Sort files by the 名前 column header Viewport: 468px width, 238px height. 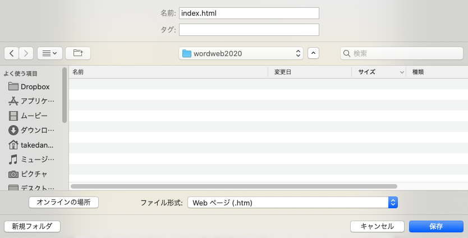coord(168,72)
